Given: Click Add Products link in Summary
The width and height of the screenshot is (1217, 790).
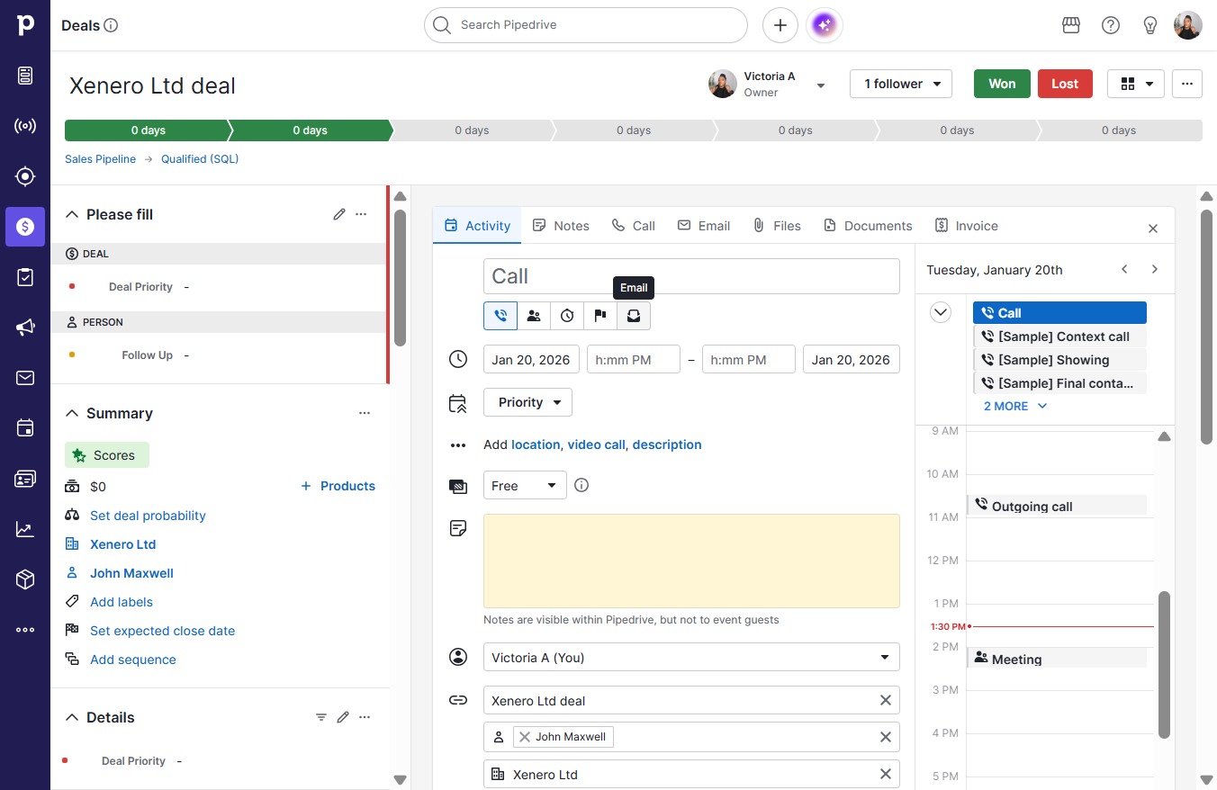Looking at the screenshot, I should point(338,486).
